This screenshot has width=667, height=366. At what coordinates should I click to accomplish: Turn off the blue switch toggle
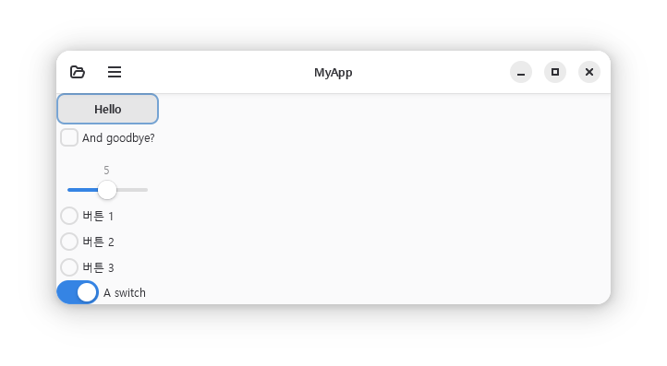click(x=78, y=292)
